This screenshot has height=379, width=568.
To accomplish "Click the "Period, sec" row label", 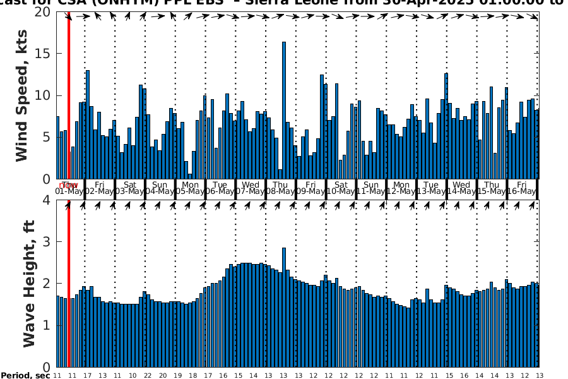I will pos(25,375).
